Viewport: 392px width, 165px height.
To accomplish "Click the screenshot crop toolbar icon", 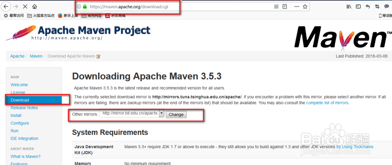I will click(x=377, y=7).
